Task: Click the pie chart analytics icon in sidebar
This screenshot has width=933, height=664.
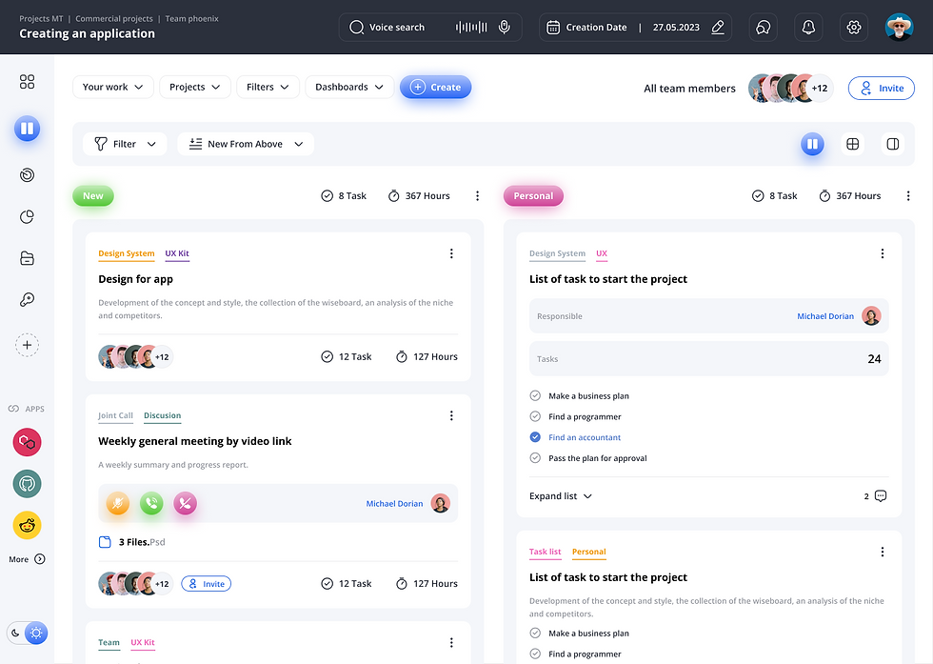Action: tap(27, 216)
